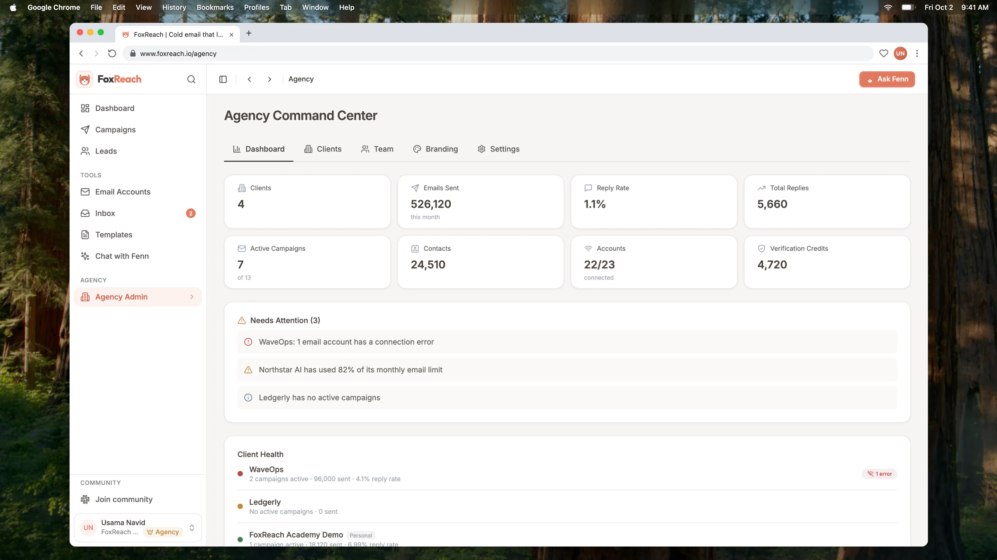Click the address bar URL field
This screenshot has height=560, width=997.
coord(498,53)
